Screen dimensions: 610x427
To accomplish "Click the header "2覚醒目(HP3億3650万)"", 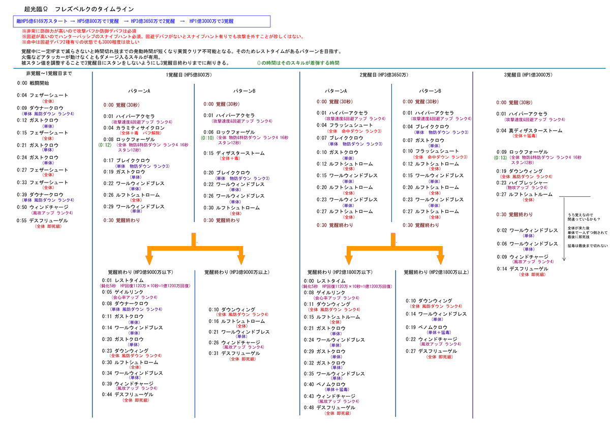I will point(384,75).
